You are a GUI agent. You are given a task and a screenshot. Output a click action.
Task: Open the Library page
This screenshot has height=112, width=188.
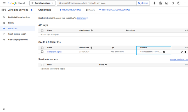click(x=11, y=23)
